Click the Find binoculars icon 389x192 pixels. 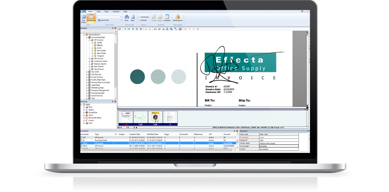126,18
